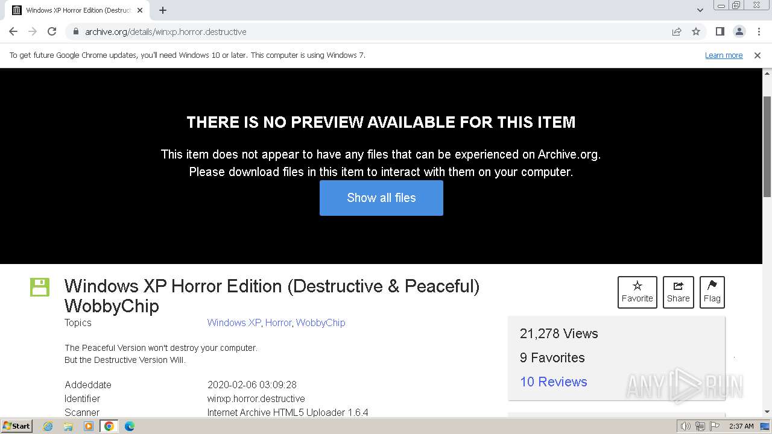Viewport: 772px width, 434px height.
Task: Open Microsoft Edge from taskbar
Action: (x=129, y=426)
